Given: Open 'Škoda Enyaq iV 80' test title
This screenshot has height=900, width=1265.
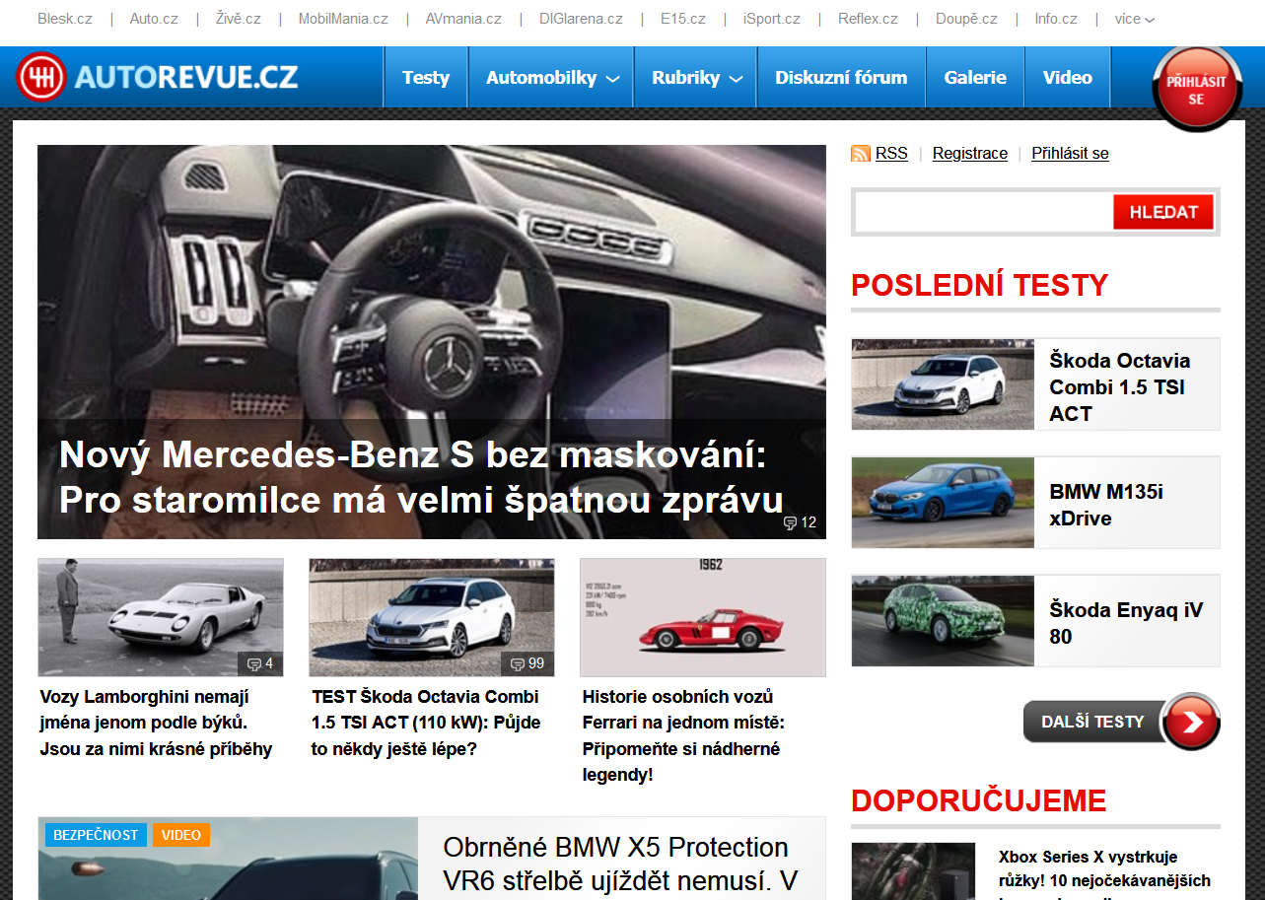Looking at the screenshot, I should 1126,623.
